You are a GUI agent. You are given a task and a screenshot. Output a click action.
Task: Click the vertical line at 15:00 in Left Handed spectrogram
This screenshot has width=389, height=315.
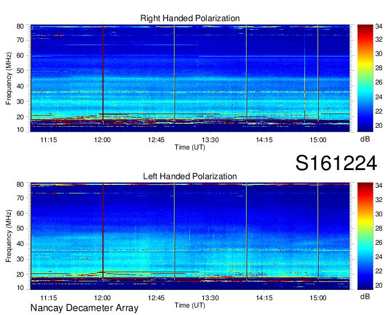(x=318, y=230)
